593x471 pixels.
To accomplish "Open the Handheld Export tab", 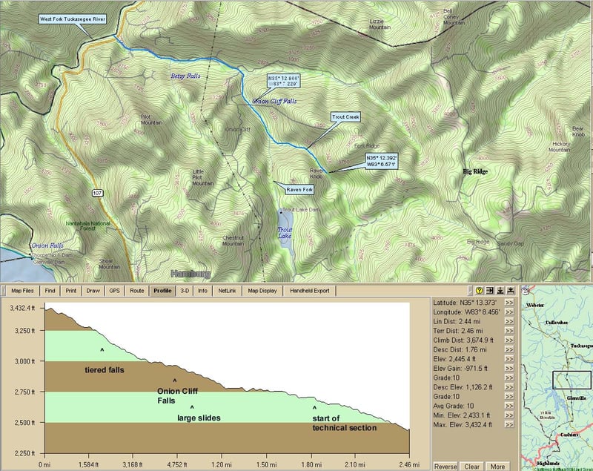I will (309, 291).
